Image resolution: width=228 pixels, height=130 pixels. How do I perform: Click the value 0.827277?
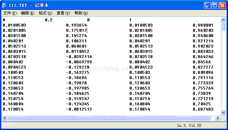click(x=203, y=67)
